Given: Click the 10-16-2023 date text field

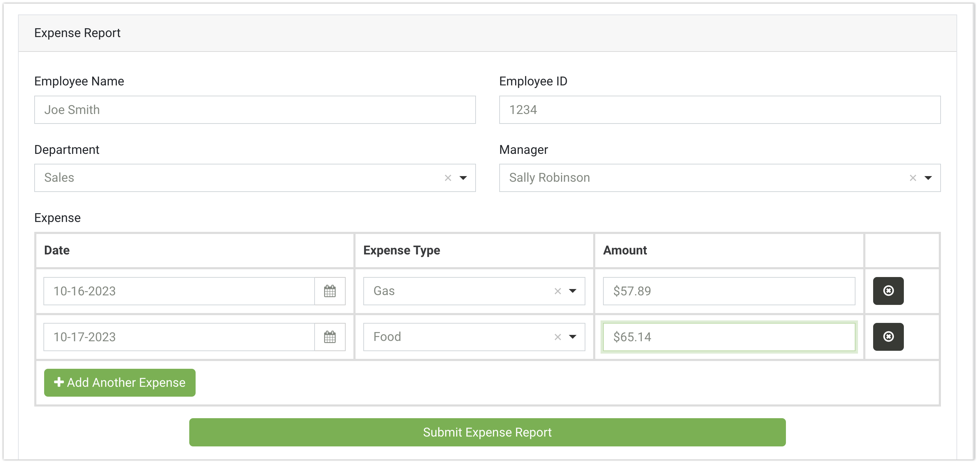Looking at the screenshot, I should pos(179,291).
